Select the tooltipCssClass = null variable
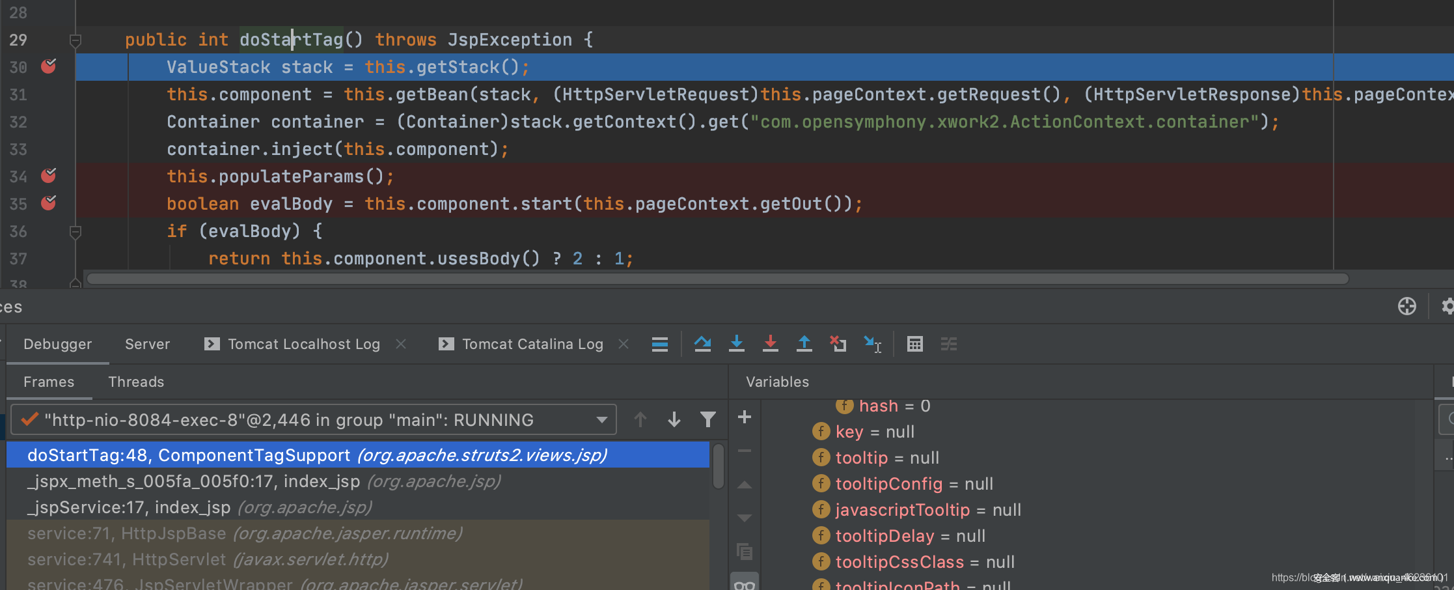The width and height of the screenshot is (1454, 590). click(914, 562)
